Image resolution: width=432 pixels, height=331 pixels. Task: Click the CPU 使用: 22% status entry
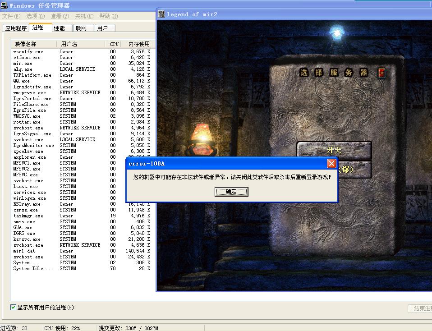coord(62,328)
